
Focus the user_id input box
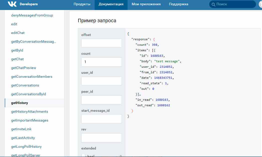click(x=101, y=81)
